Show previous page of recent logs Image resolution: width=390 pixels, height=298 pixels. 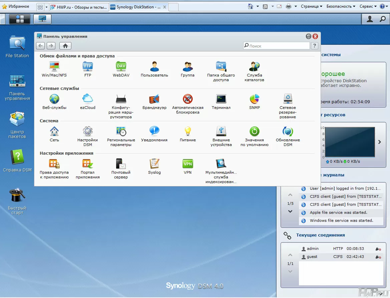click(x=290, y=195)
